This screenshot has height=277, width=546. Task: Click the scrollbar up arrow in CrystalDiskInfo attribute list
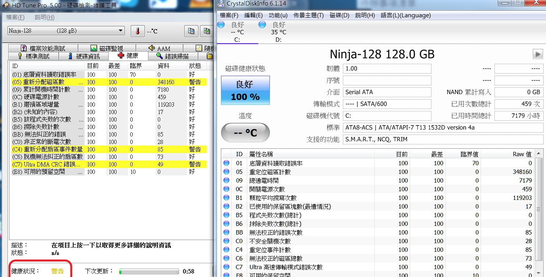click(539, 153)
